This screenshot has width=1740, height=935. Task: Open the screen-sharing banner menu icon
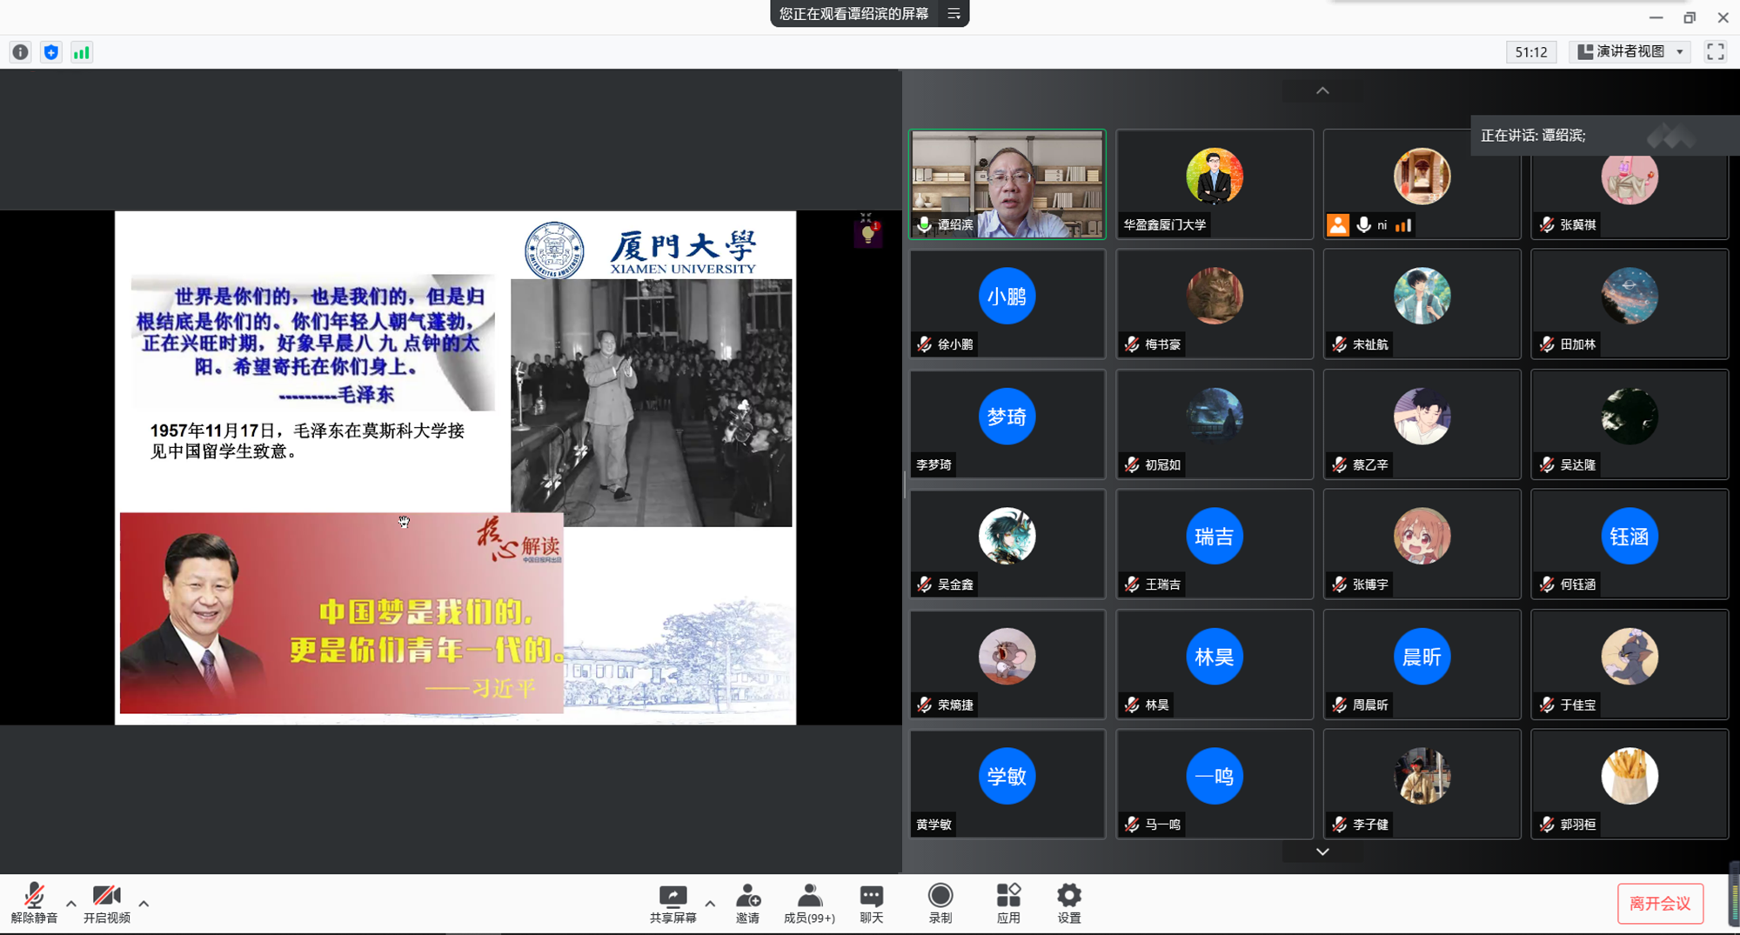[x=954, y=14]
